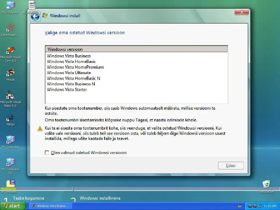Go back using the blue arrow button

[x=35, y=17]
